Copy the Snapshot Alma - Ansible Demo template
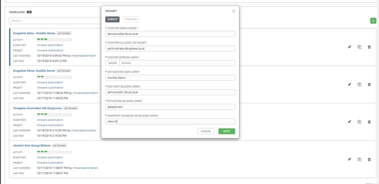 (359, 47)
